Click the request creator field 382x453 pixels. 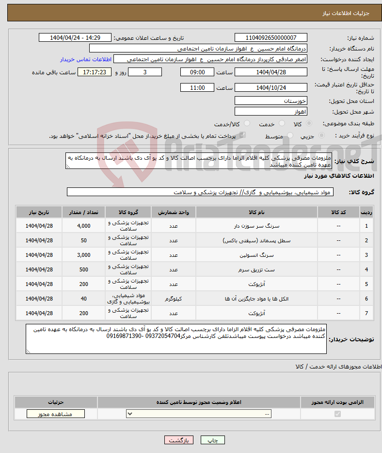210,59
